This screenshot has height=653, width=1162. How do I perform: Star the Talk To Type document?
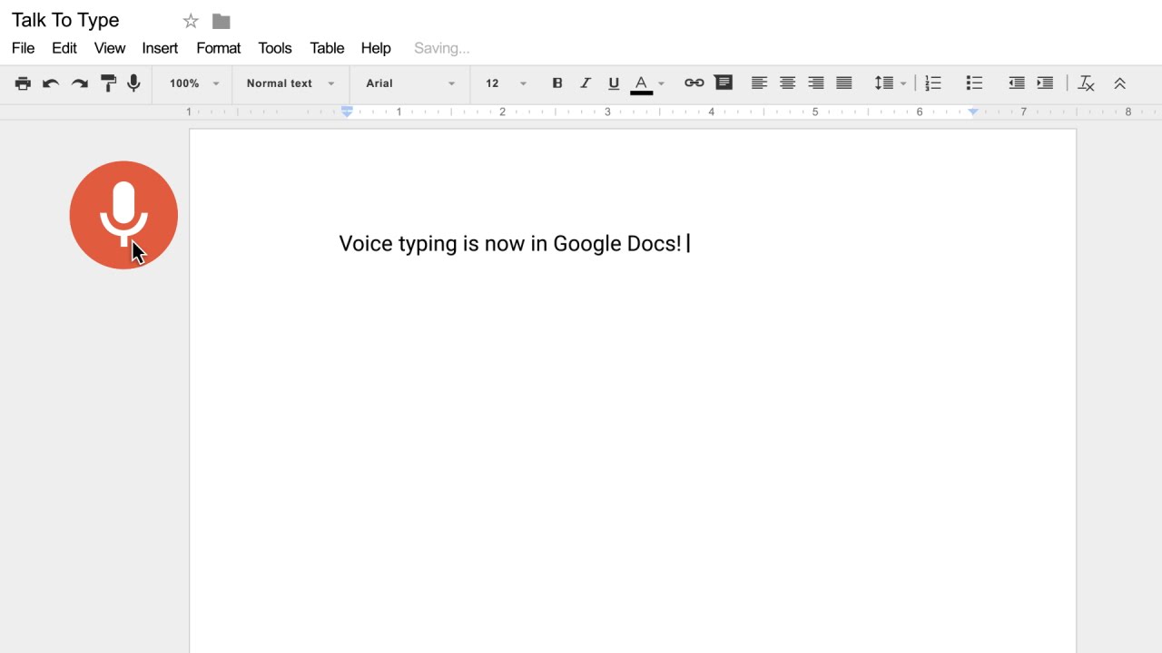click(191, 20)
